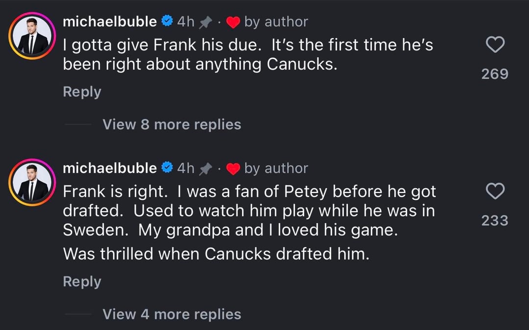Viewport: 529px width, 330px height.
Task: Click the 233 like count on the second comment
Action: 495,220
